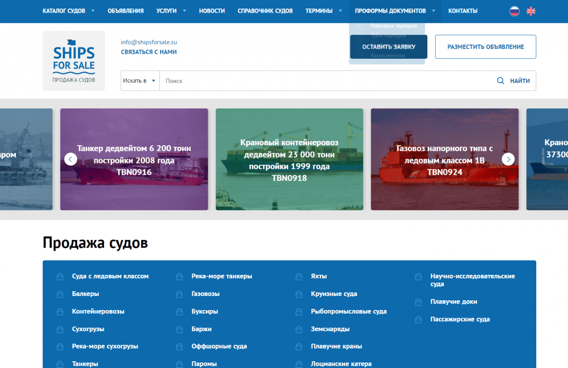The height and width of the screenshot is (368, 568).
Task: Open the Буксиры category link
Action: 205,312
